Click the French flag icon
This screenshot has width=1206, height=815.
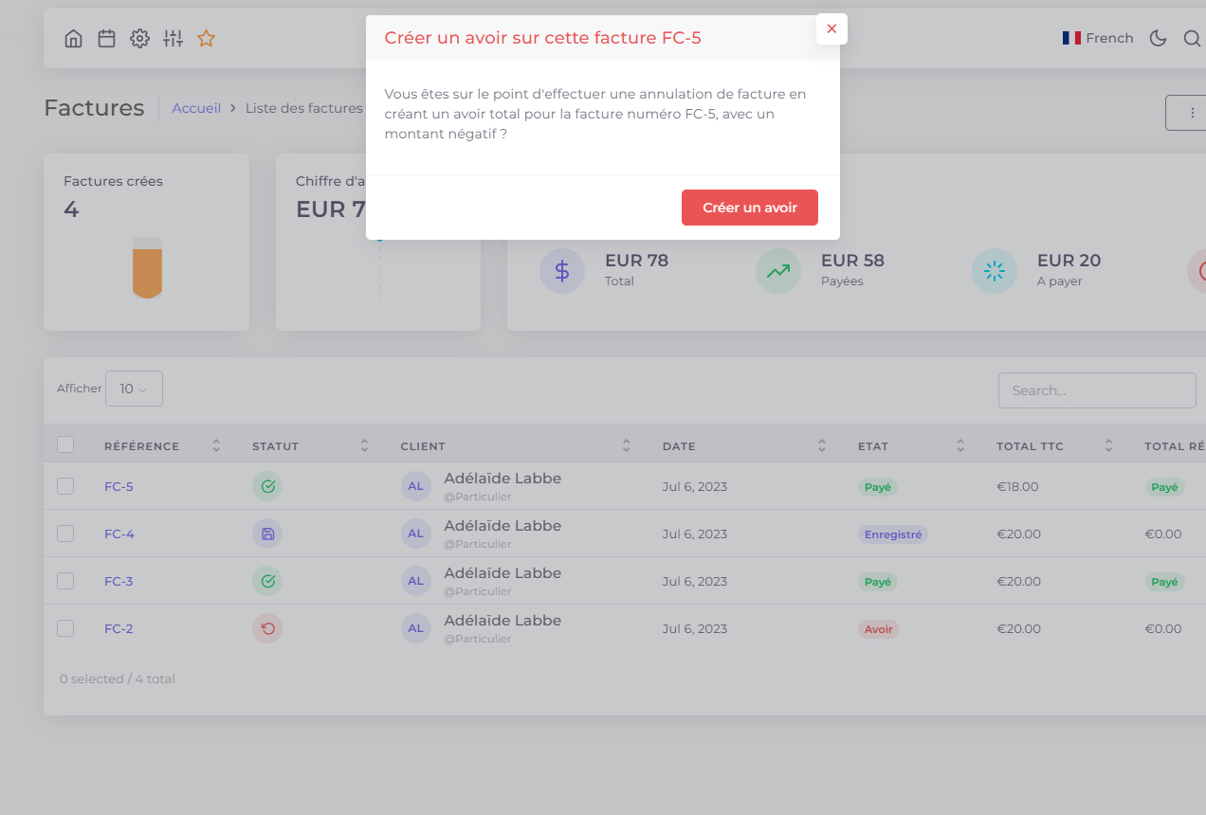(x=1071, y=38)
